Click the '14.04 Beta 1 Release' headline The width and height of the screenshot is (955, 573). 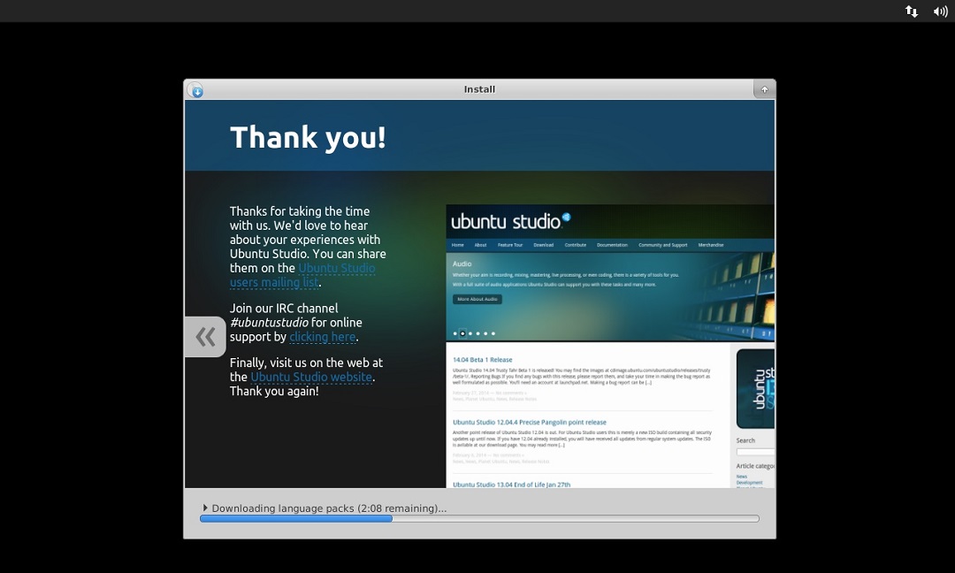(483, 360)
